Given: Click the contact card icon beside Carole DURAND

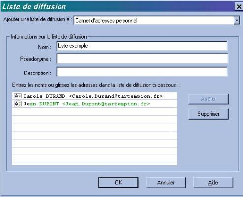Looking at the screenshot, I should point(18,96).
